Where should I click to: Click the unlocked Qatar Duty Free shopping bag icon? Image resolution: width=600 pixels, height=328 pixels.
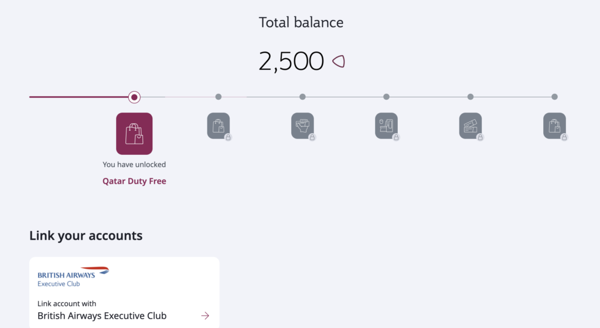point(134,134)
